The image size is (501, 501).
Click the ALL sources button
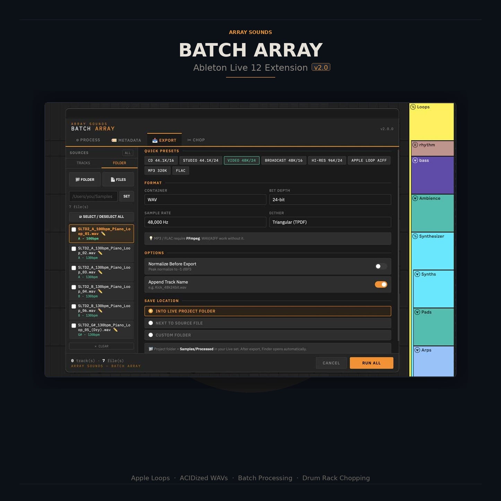tap(128, 153)
